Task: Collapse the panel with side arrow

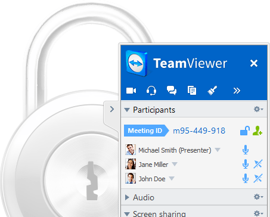Action: pos(112,109)
